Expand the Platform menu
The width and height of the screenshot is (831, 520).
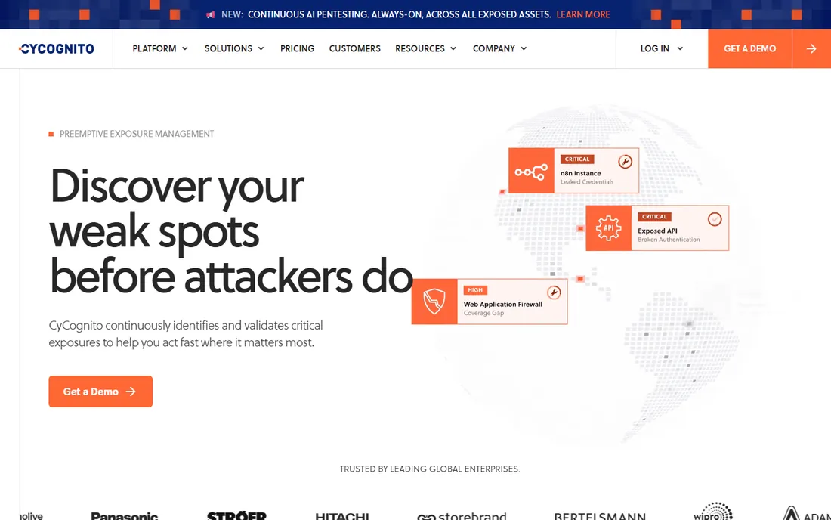[160, 49]
